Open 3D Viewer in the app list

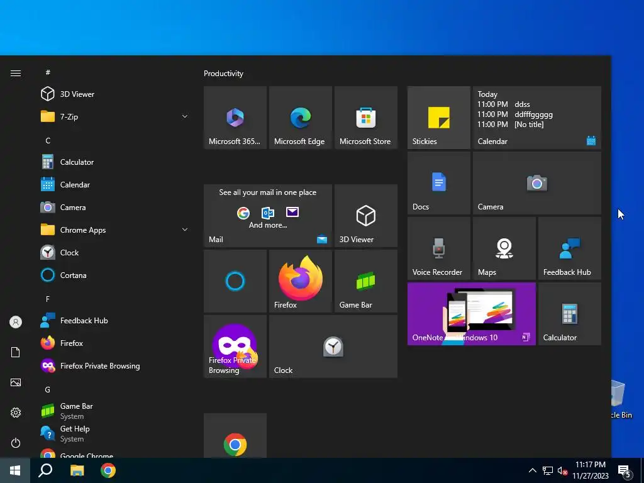[x=115, y=94]
